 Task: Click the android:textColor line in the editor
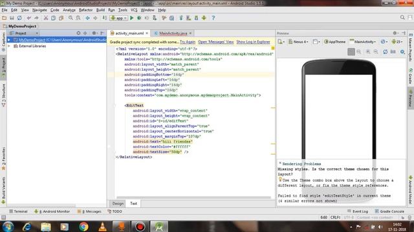point(162,146)
